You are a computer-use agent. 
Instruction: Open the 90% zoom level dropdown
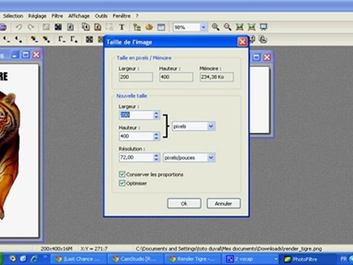click(203, 27)
